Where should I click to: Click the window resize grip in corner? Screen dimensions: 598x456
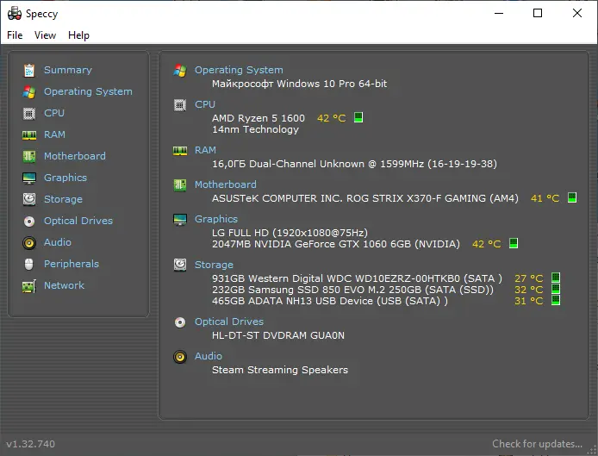[592, 450]
